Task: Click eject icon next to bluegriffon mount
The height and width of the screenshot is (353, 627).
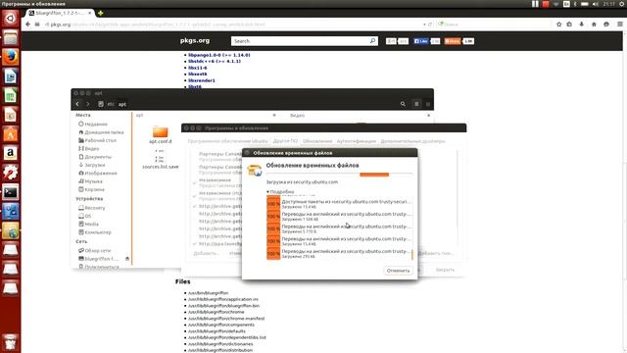Action: (x=127, y=259)
